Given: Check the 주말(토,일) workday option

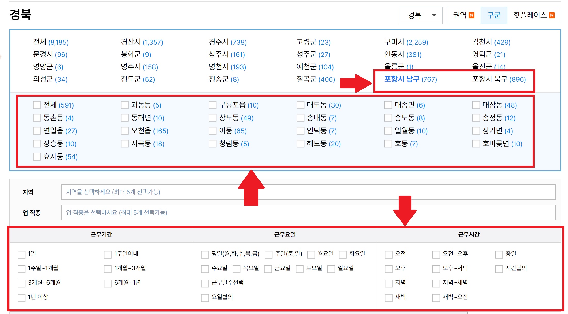Looking at the screenshot, I should coord(269,254).
